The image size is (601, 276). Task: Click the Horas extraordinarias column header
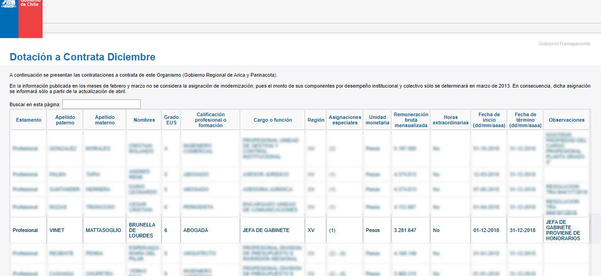tap(450, 120)
